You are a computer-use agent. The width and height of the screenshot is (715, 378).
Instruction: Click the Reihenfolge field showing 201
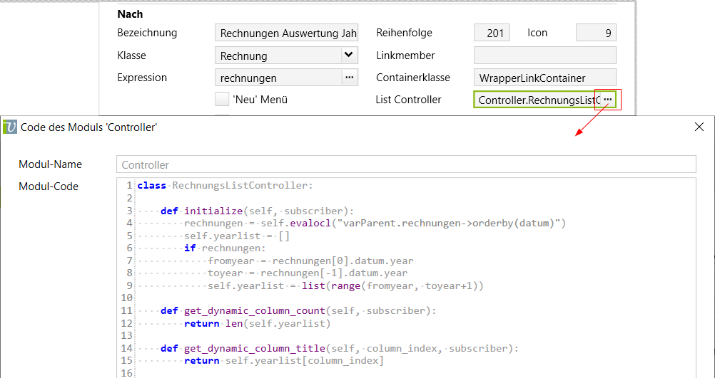[492, 33]
